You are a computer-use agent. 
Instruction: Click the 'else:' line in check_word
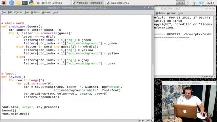21,57
